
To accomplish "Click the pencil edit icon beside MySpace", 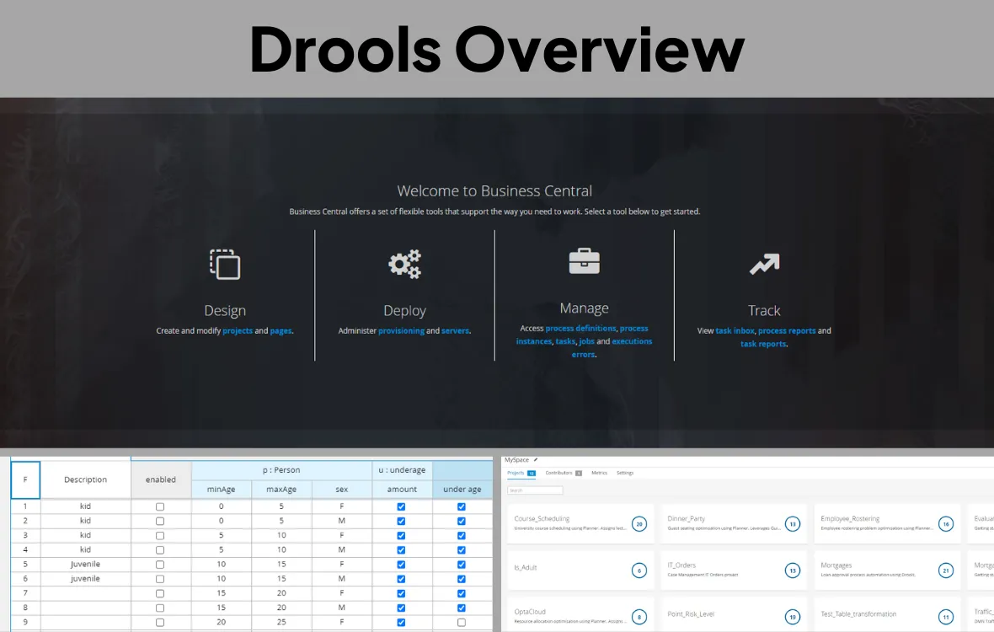I will click(x=536, y=459).
